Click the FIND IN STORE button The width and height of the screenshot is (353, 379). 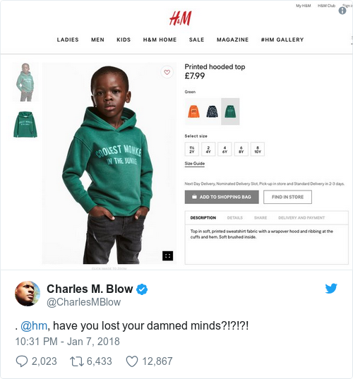point(287,197)
